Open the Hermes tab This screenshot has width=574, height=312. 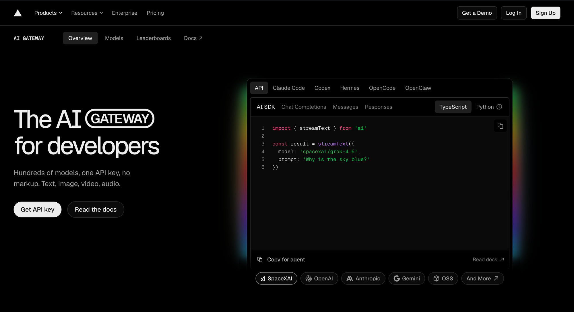click(x=350, y=88)
